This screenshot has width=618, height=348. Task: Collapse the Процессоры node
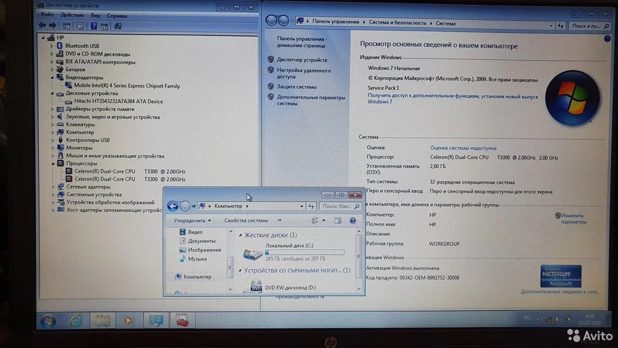click(53, 163)
